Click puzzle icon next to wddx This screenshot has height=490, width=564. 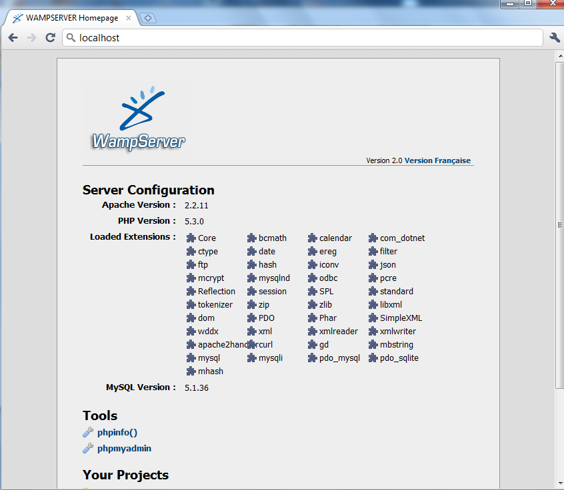point(191,332)
